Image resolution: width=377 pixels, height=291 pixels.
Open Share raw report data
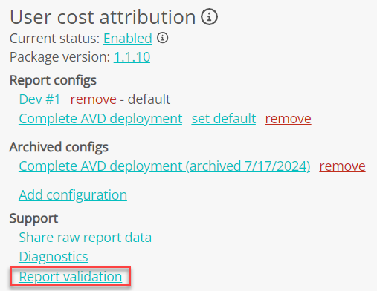pos(86,238)
